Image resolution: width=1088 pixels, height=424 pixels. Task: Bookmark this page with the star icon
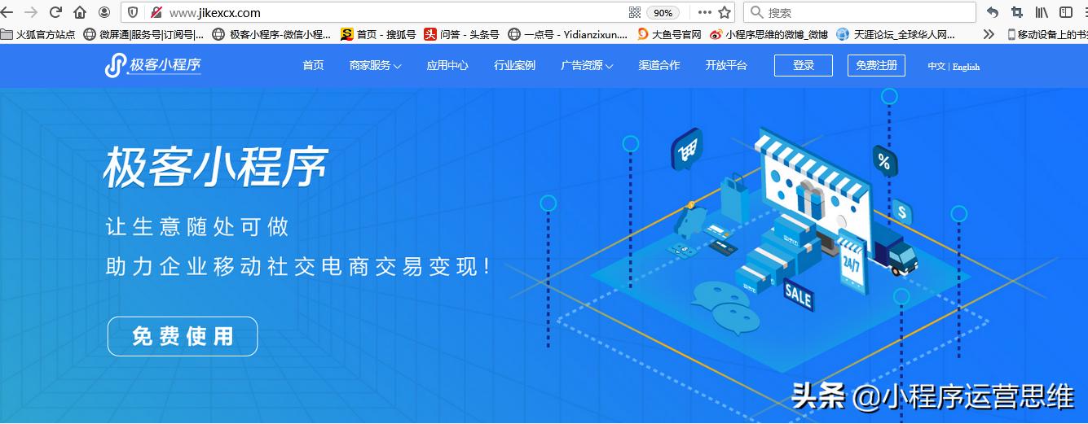[725, 12]
